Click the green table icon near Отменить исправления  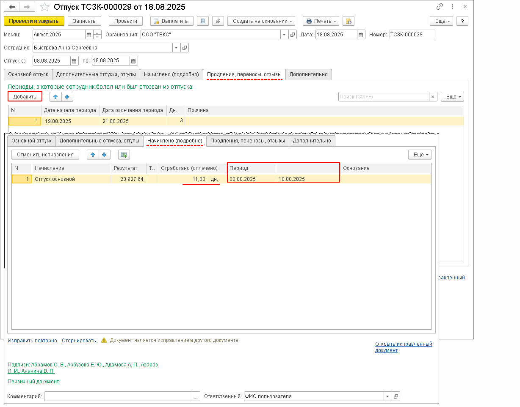click(124, 155)
